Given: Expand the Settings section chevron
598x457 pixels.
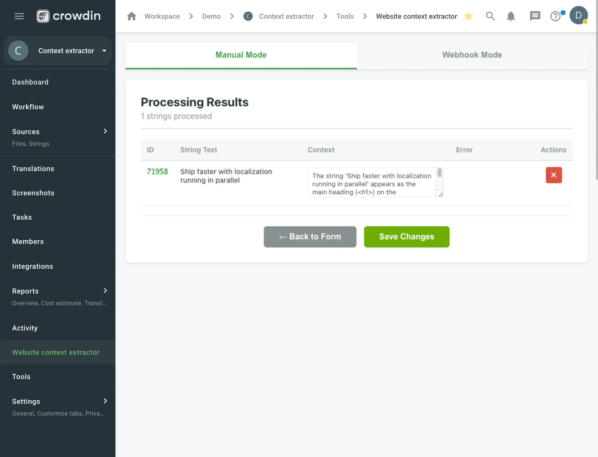Looking at the screenshot, I should [105, 401].
